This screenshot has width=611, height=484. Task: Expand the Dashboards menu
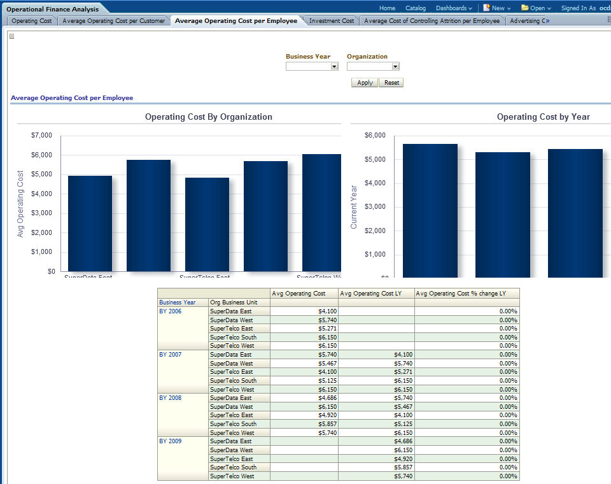pyautogui.click(x=454, y=8)
